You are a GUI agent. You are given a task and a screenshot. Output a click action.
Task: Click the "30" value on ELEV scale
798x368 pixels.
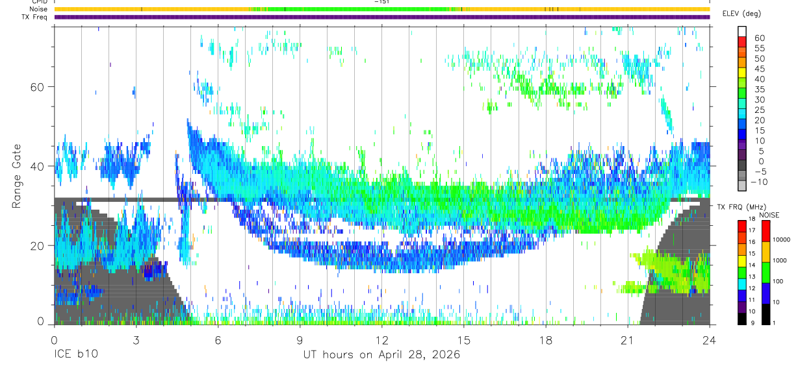click(x=760, y=99)
